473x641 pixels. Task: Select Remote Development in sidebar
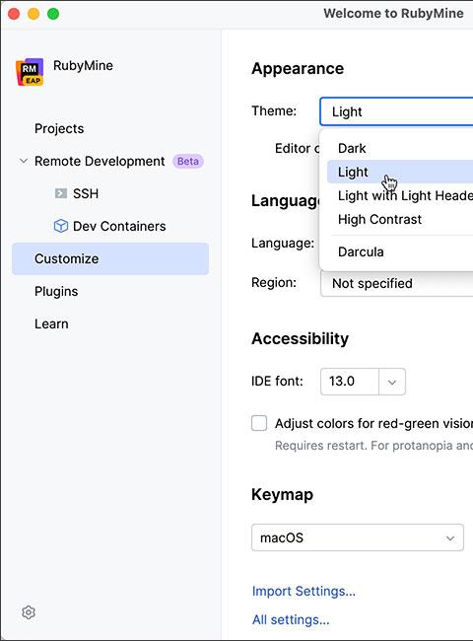click(x=100, y=161)
